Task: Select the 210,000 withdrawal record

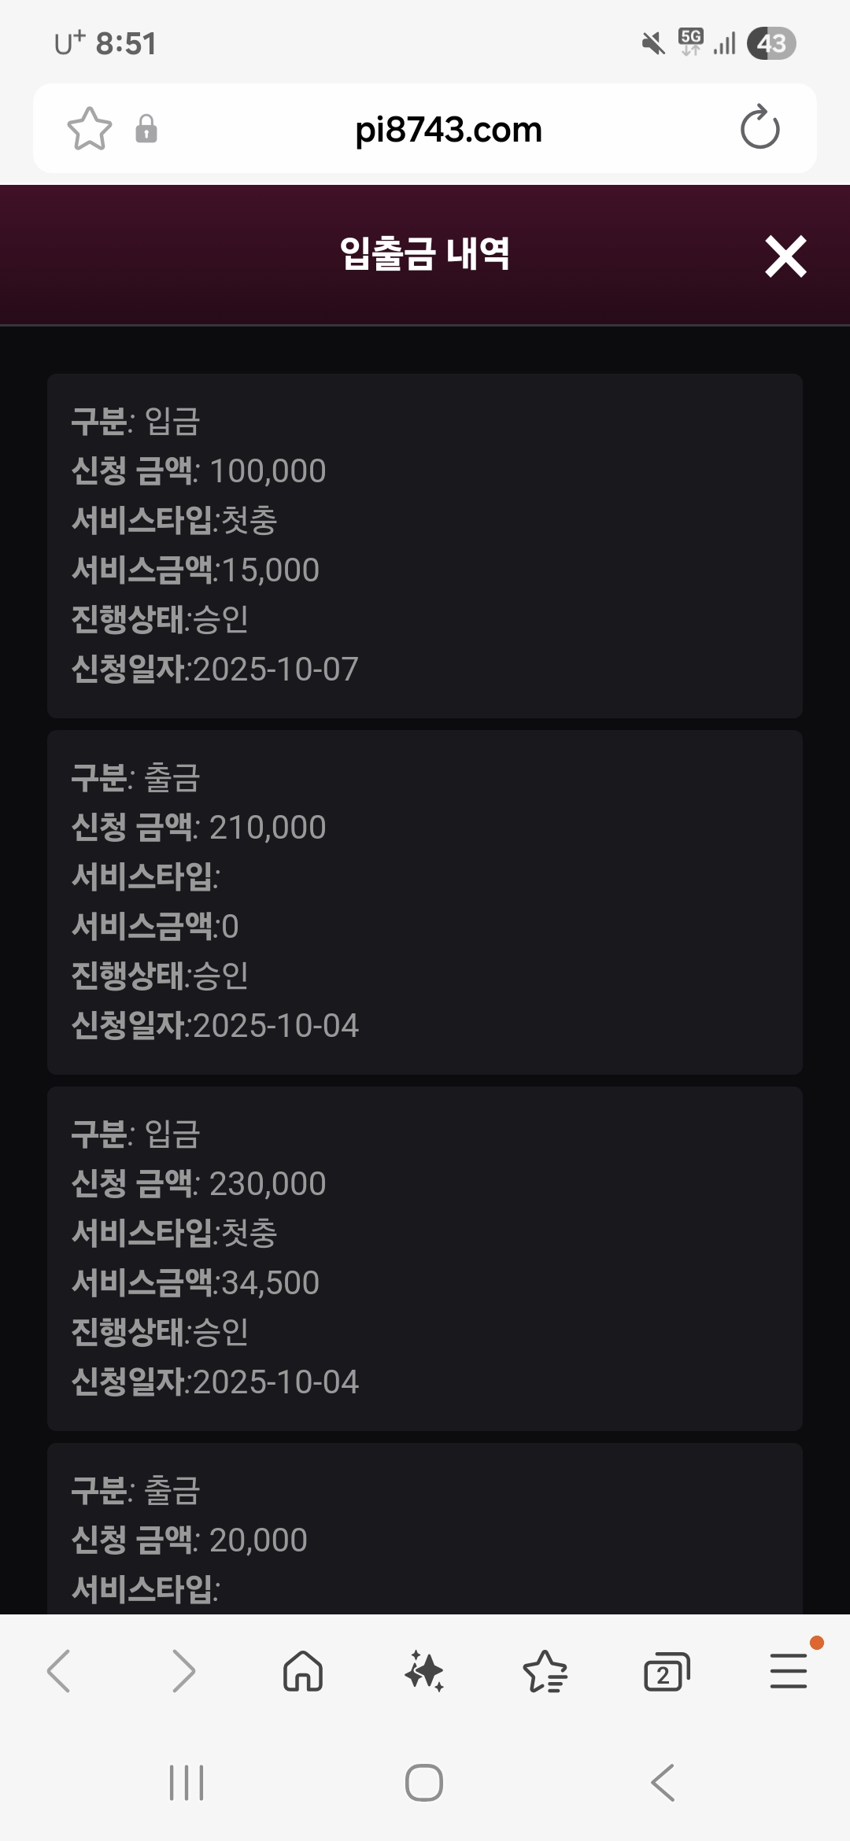Action: pos(425,902)
